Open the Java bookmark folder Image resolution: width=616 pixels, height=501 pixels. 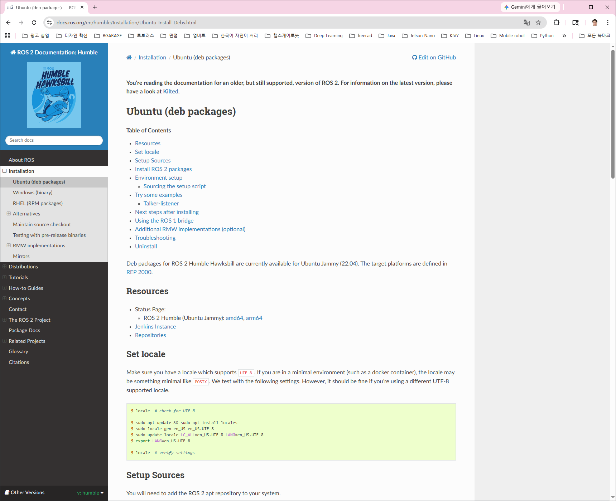[387, 36]
